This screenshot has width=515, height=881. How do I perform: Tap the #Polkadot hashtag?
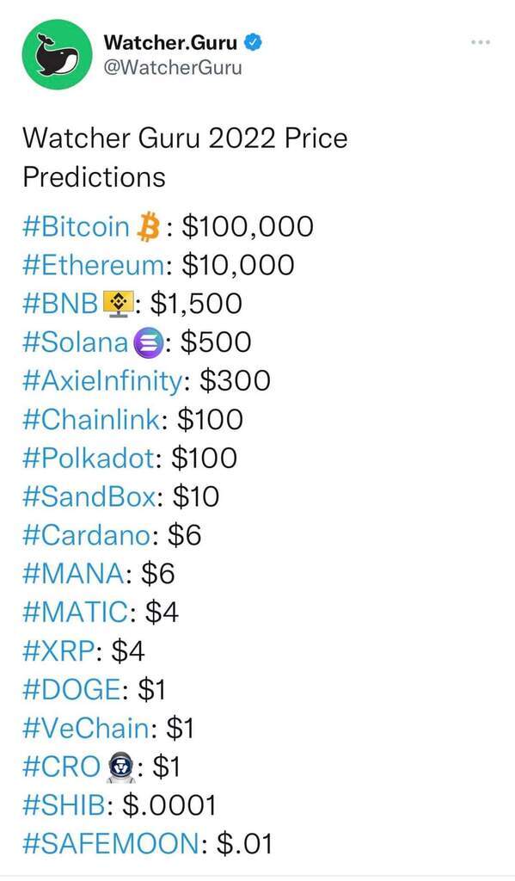point(89,459)
